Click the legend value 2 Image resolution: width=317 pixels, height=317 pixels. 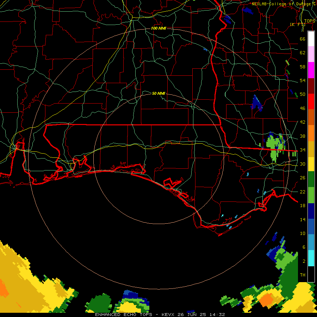click(304, 261)
